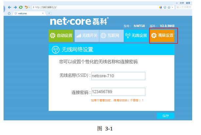
Task: Click the version text V2.0.5943
Action: [x=167, y=26]
